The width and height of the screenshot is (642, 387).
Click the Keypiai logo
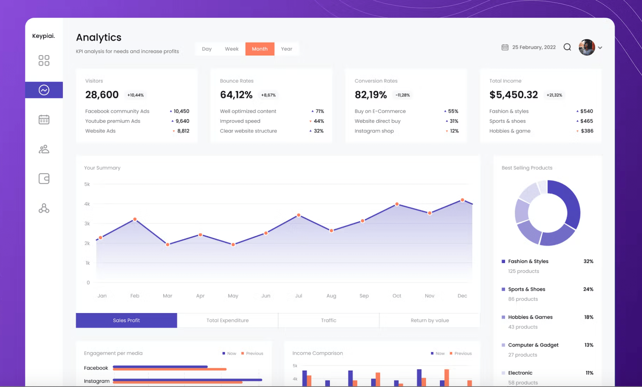pos(43,36)
